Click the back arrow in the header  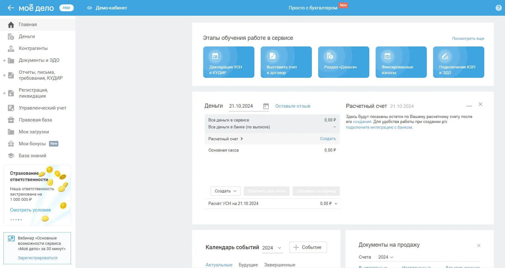[11, 8]
